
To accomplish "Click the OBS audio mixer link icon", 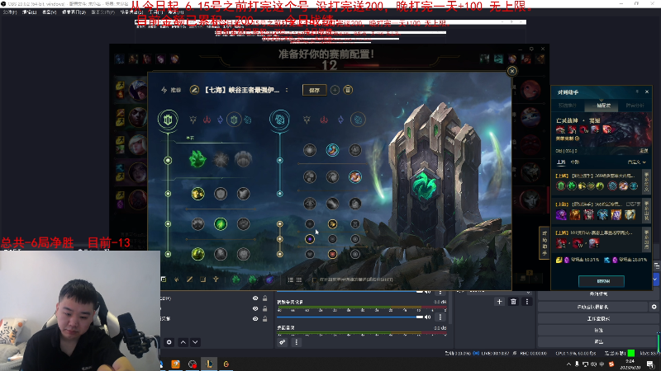I will [x=283, y=342].
